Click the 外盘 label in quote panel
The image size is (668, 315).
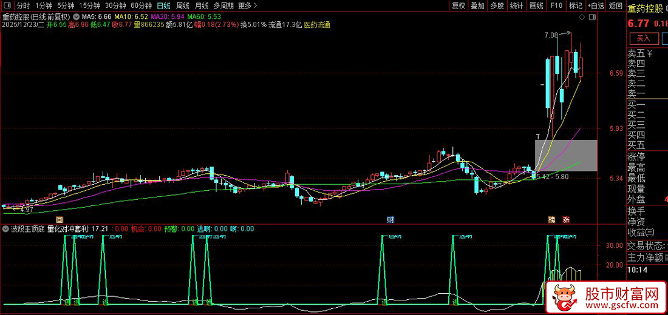click(x=636, y=199)
